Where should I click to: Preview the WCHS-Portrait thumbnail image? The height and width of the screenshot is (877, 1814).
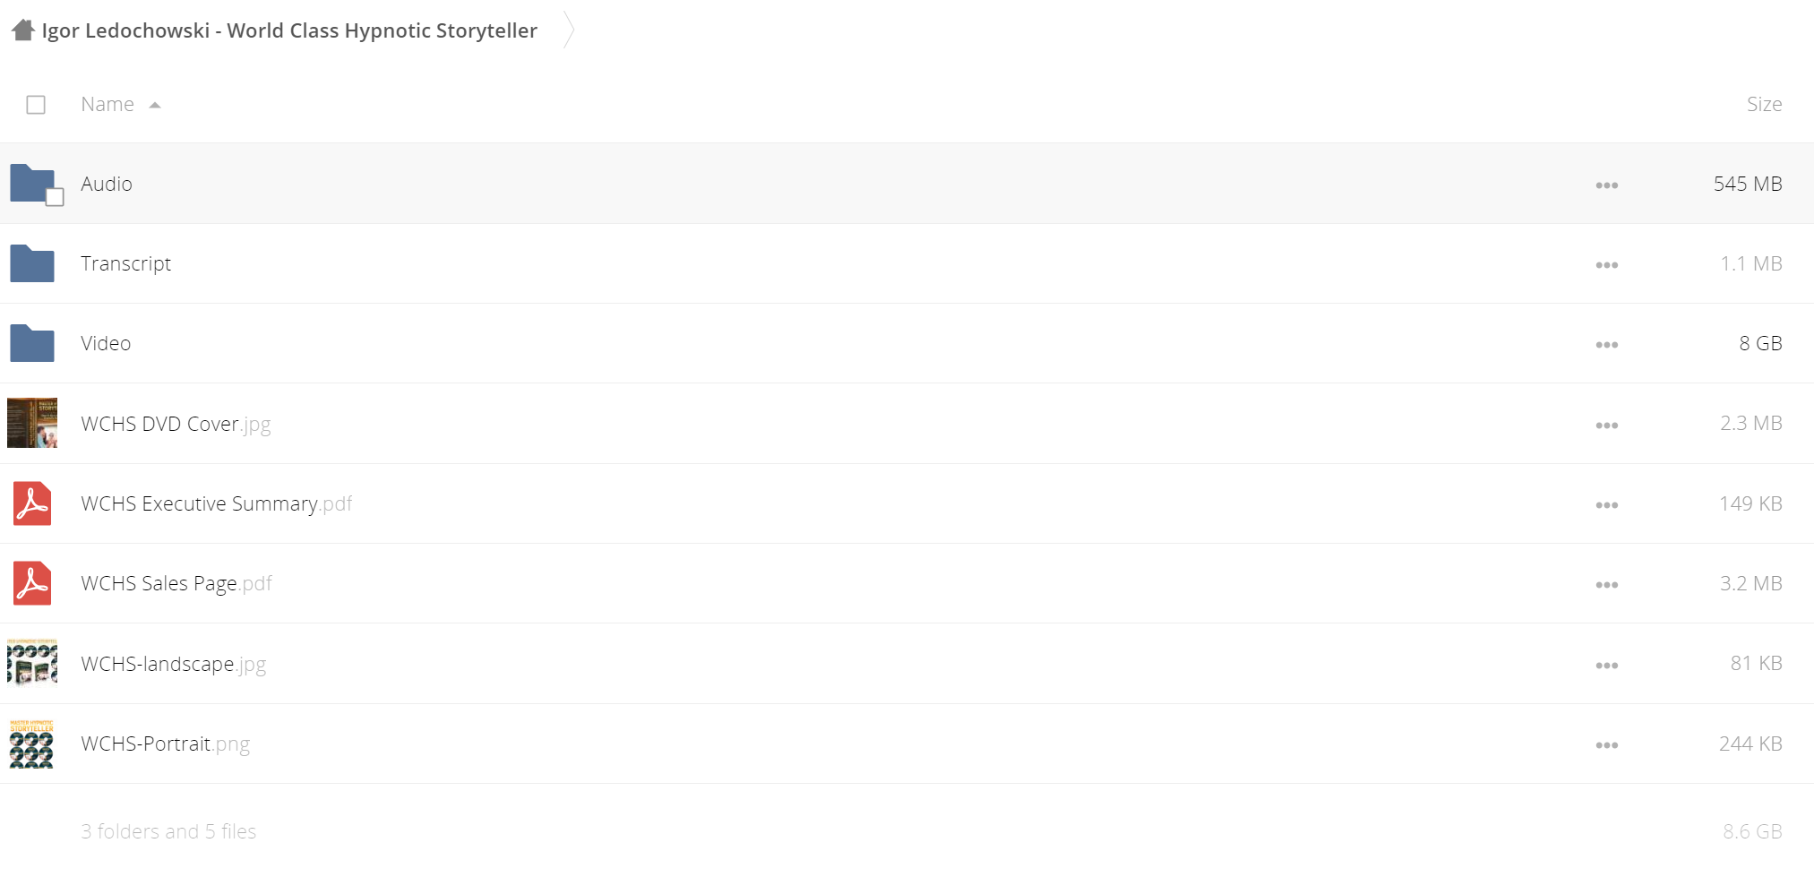click(32, 744)
